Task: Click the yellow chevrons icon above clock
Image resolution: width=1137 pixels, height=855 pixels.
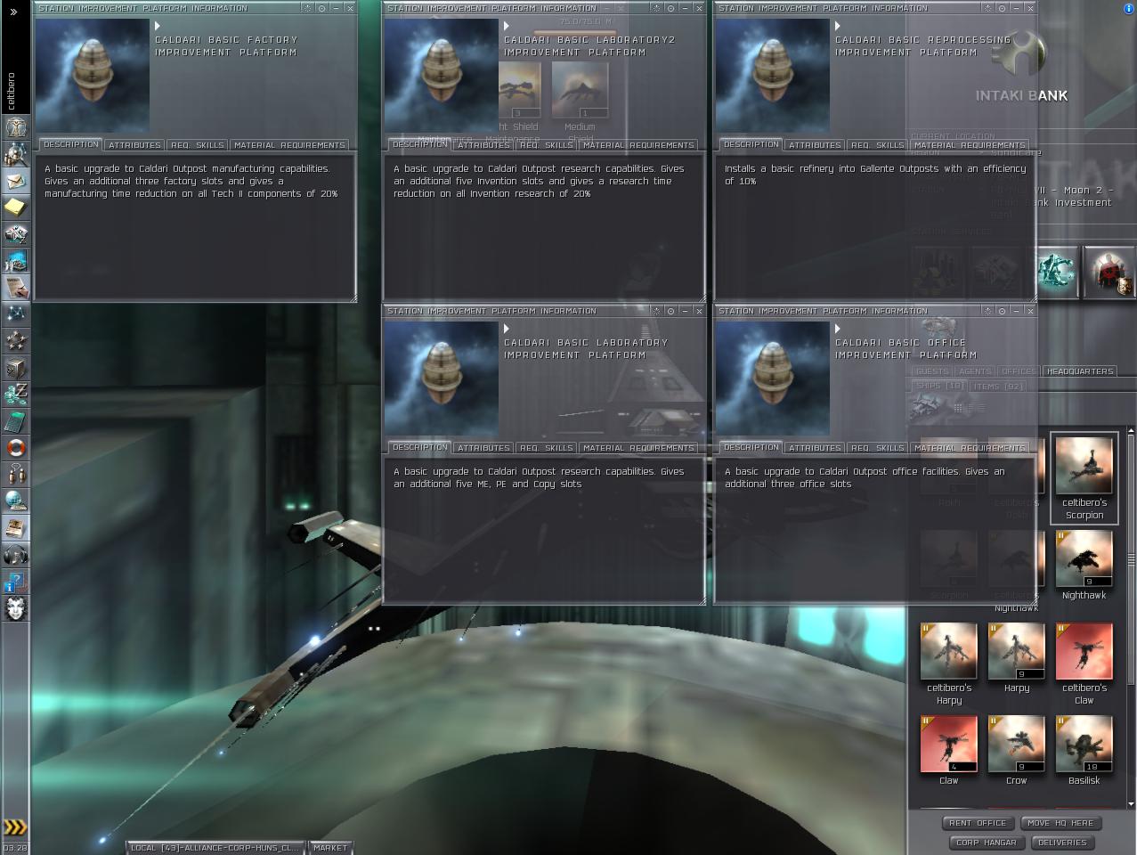Action: point(14,826)
